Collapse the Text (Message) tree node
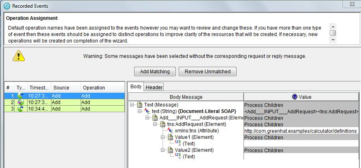The height and width of the screenshot is (168, 361). 132,105
